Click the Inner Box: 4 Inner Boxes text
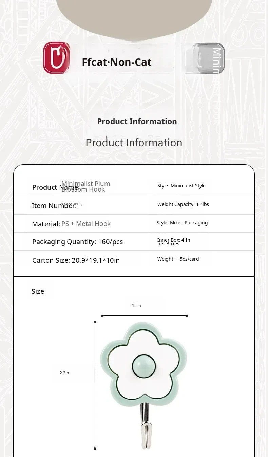The height and width of the screenshot is (457, 268). pos(173,242)
